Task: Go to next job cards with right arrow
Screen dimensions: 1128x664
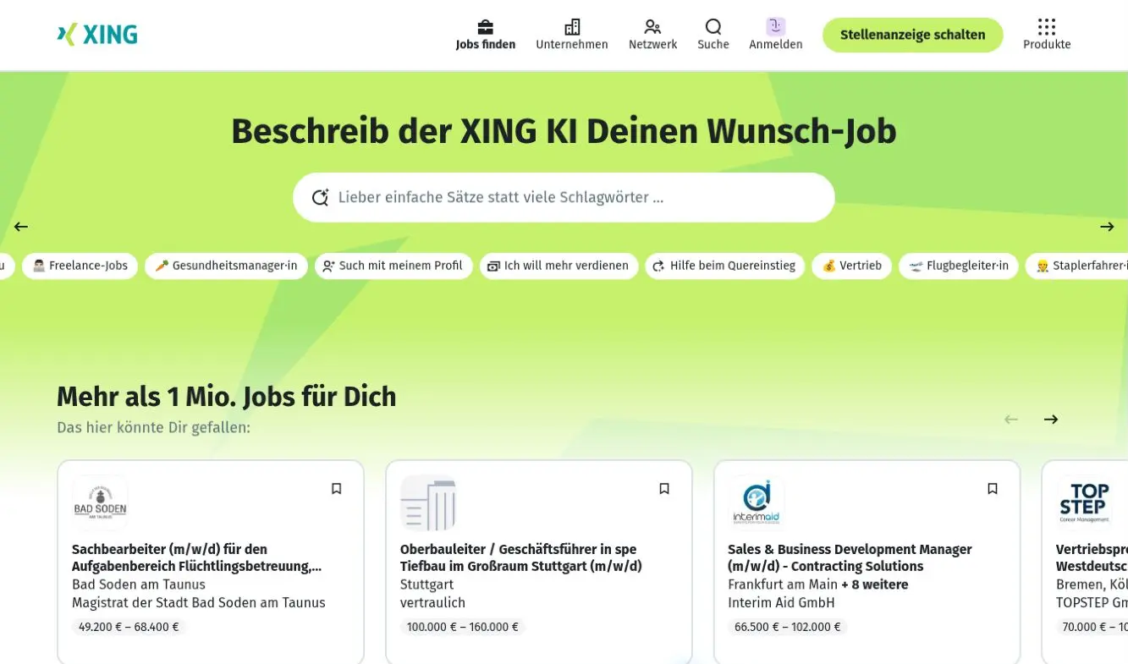Action: tap(1051, 420)
